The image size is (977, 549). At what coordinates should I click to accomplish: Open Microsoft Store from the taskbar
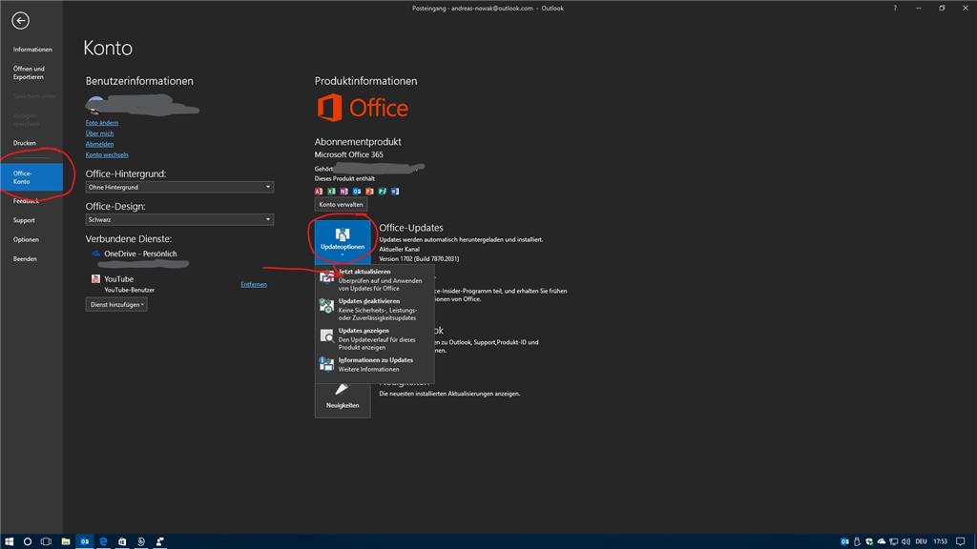[122, 541]
